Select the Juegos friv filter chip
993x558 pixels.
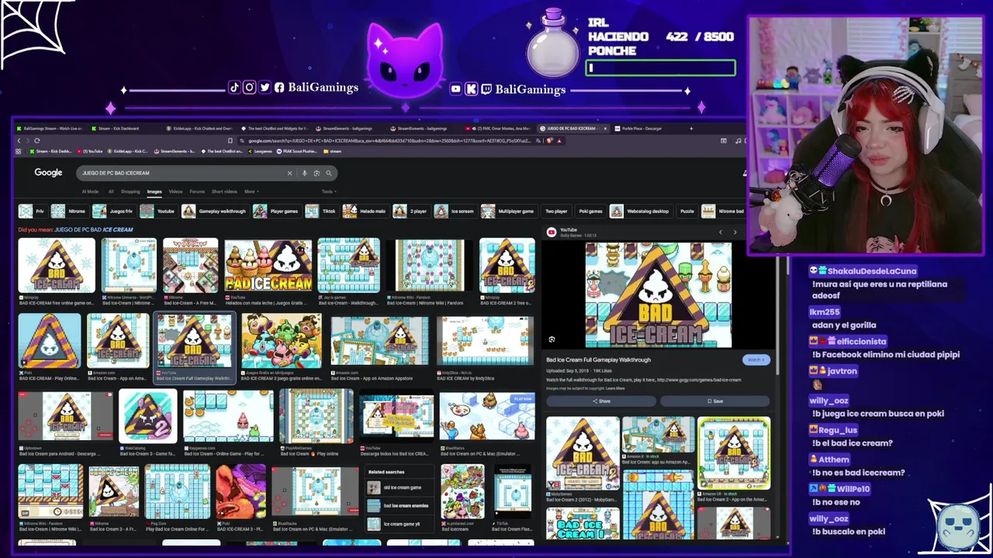(113, 211)
